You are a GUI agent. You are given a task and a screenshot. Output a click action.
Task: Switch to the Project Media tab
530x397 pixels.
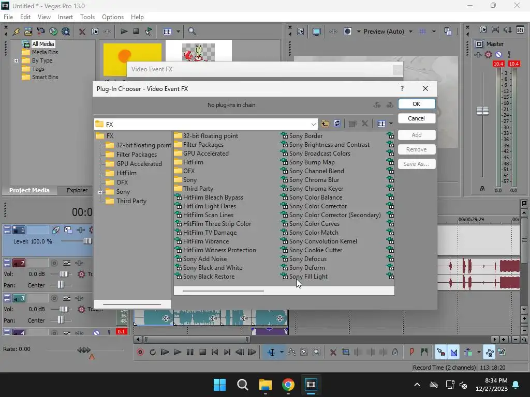[x=30, y=190]
